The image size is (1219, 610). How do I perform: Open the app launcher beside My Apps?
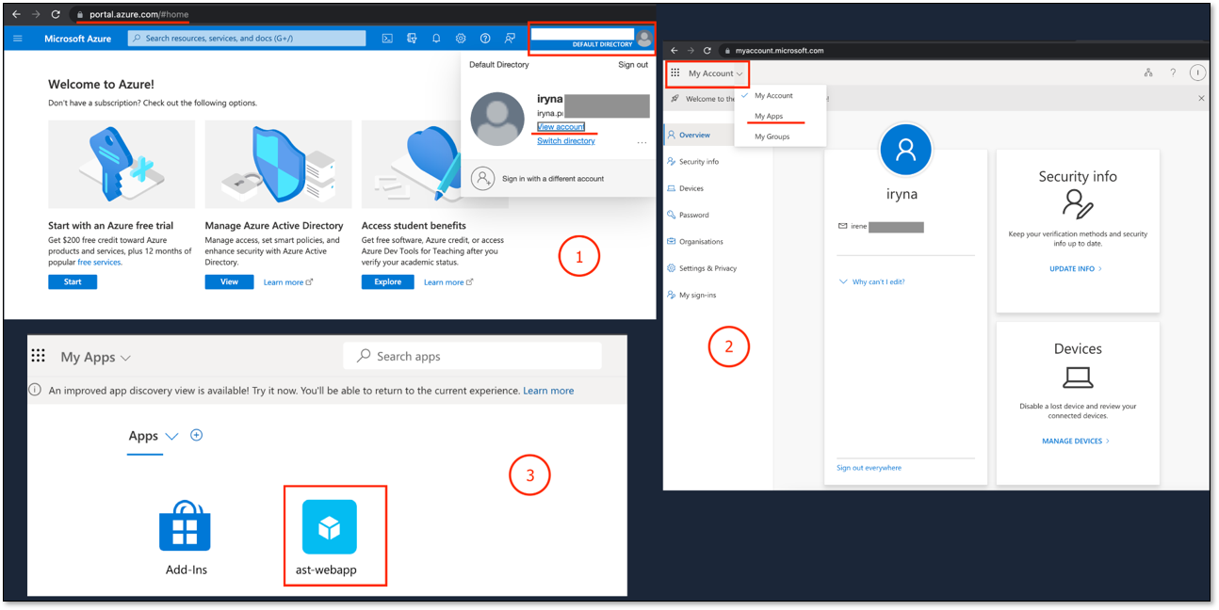pos(39,356)
